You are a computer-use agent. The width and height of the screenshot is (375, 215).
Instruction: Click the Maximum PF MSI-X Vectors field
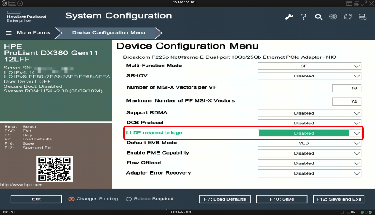[346, 102]
